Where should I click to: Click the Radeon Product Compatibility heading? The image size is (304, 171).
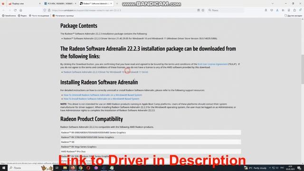point(92,119)
